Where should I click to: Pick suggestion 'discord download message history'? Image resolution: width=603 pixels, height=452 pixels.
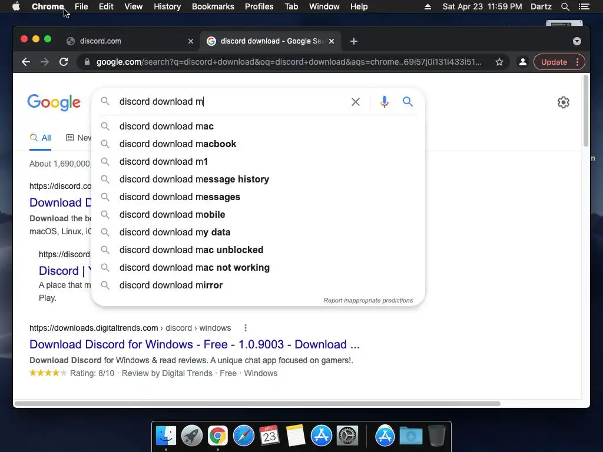tap(258, 179)
